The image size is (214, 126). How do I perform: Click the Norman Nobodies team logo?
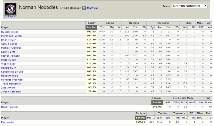10,9
